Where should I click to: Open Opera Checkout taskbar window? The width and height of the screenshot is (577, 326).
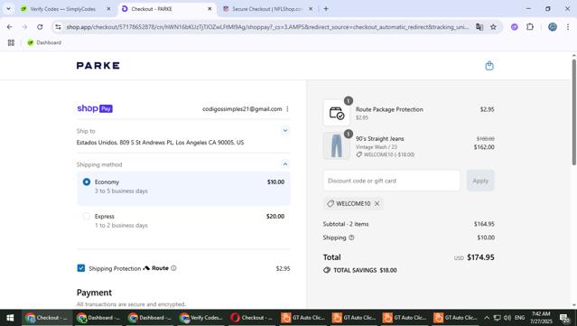pos(252,318)
